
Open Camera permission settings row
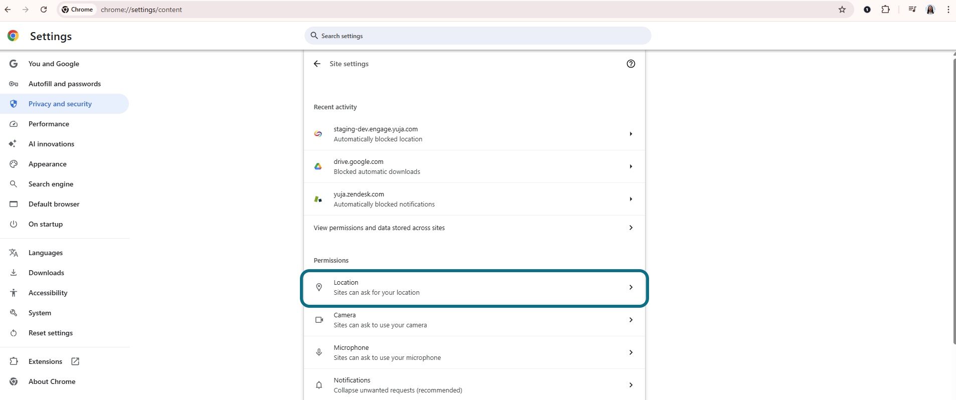[474, 320]
